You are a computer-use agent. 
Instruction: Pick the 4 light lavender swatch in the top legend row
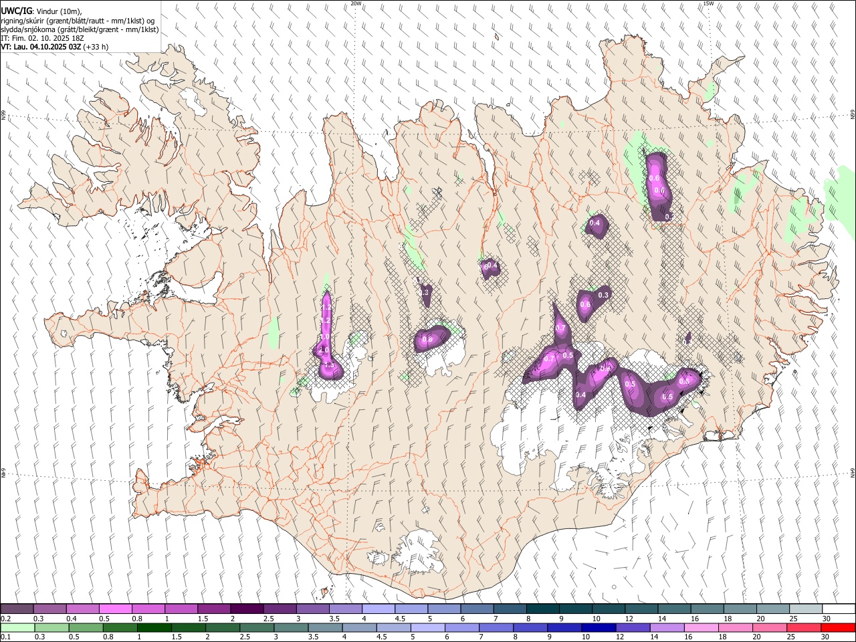coord(378,609)
